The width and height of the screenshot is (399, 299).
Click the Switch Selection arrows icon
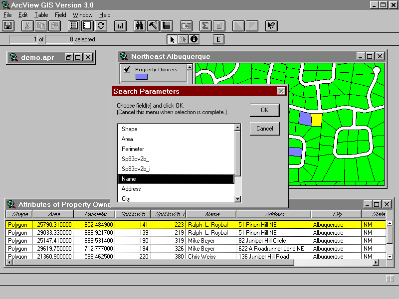pos(101,26)
